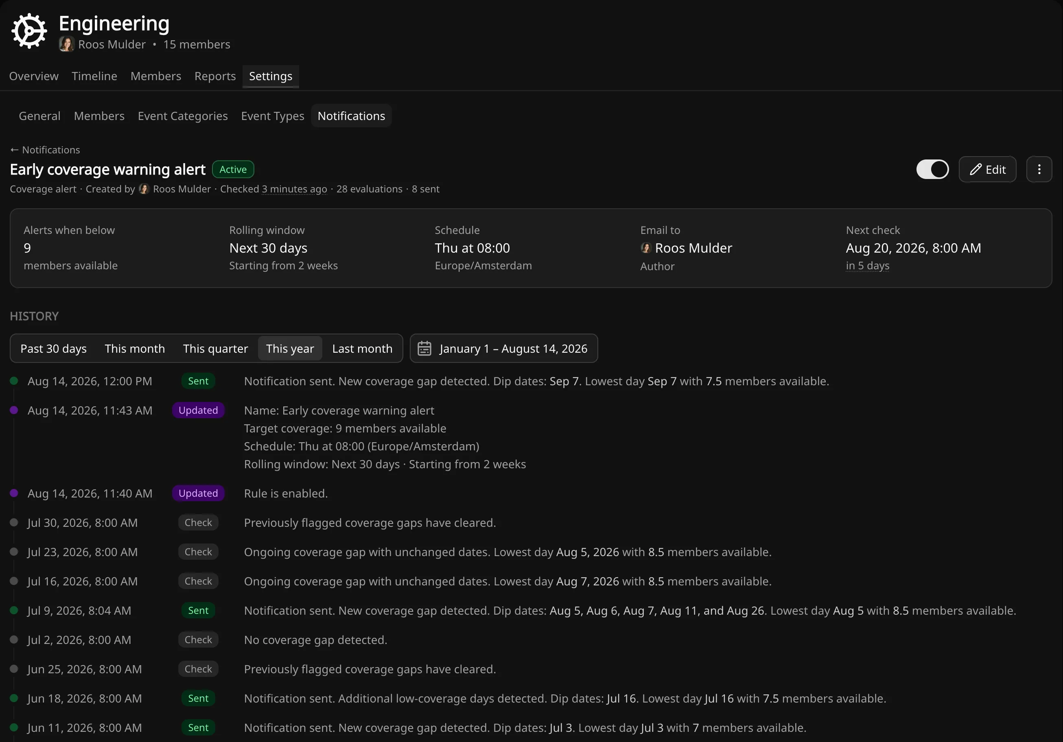Click the '28 evaluations' text
Image resolution: width=1063 pixels, height=742 pixels.
coord(370,189)
